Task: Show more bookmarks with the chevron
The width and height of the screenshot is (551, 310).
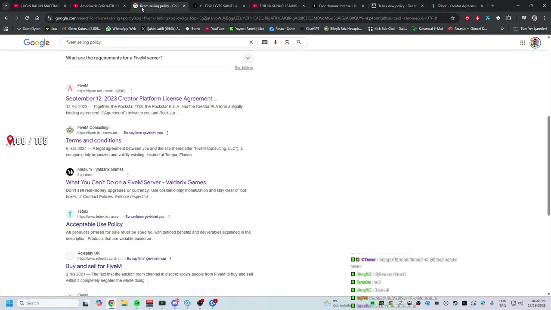Action: (x=502, y=29)
